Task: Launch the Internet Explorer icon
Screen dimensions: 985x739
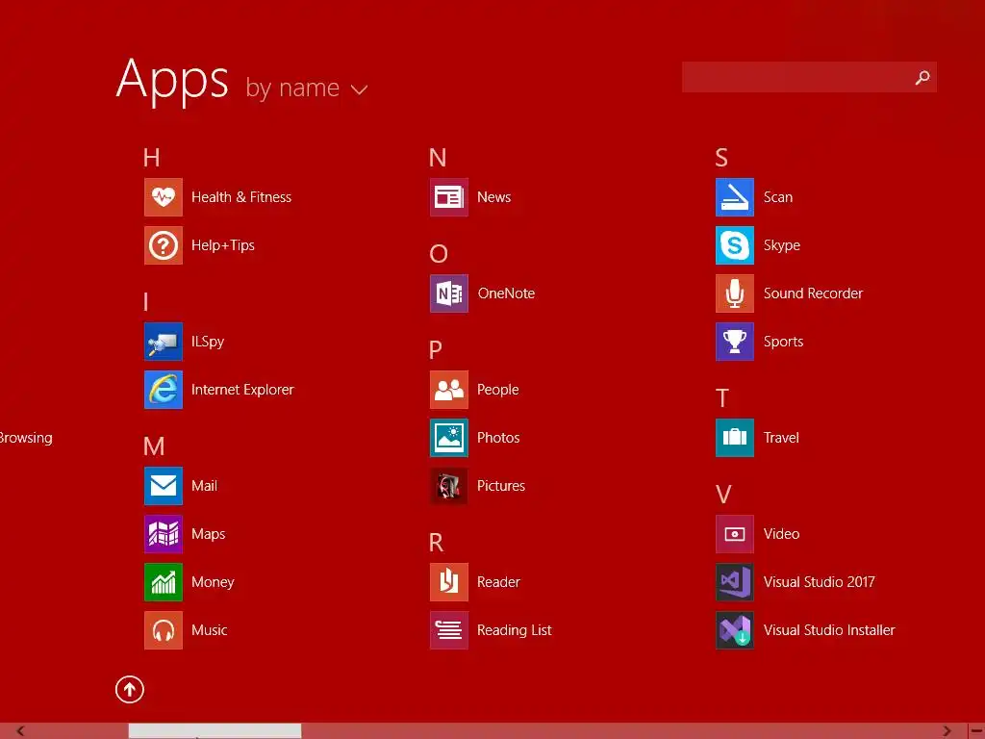Action: (164, 390)
